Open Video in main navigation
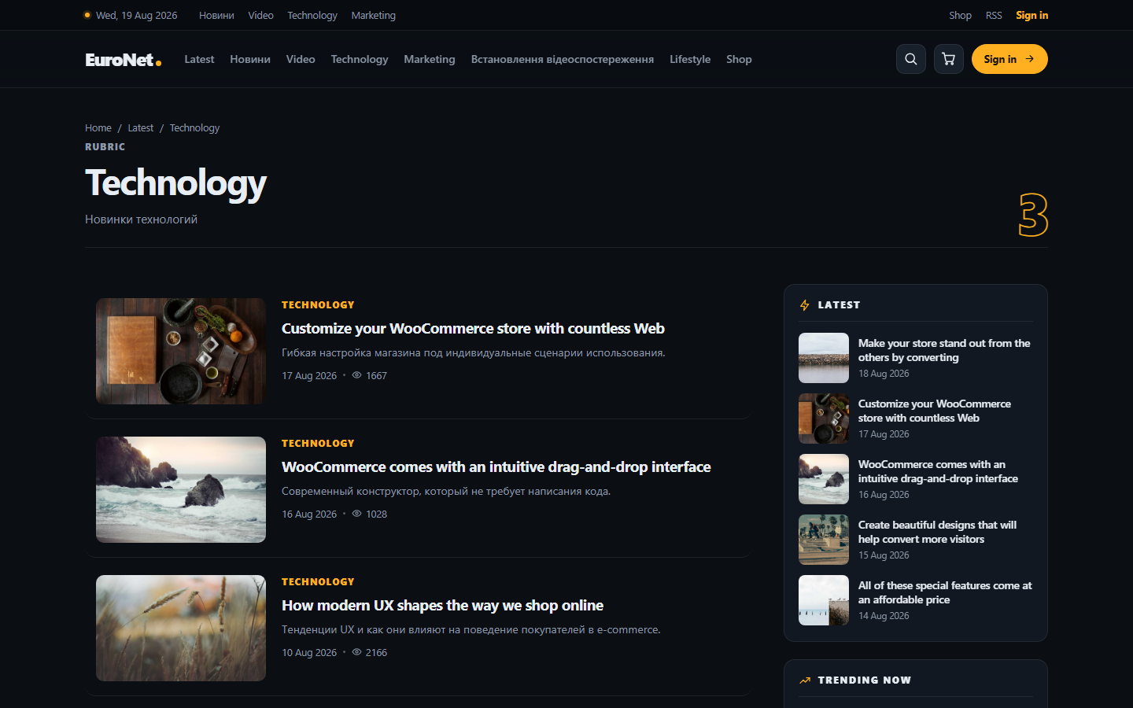 (301, 59)
